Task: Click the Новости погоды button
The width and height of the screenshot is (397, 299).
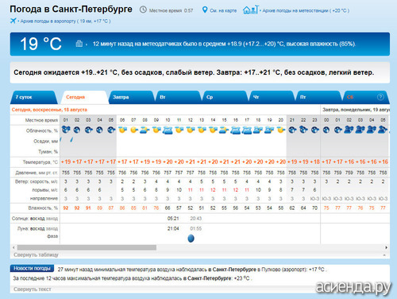Action: 32,268
